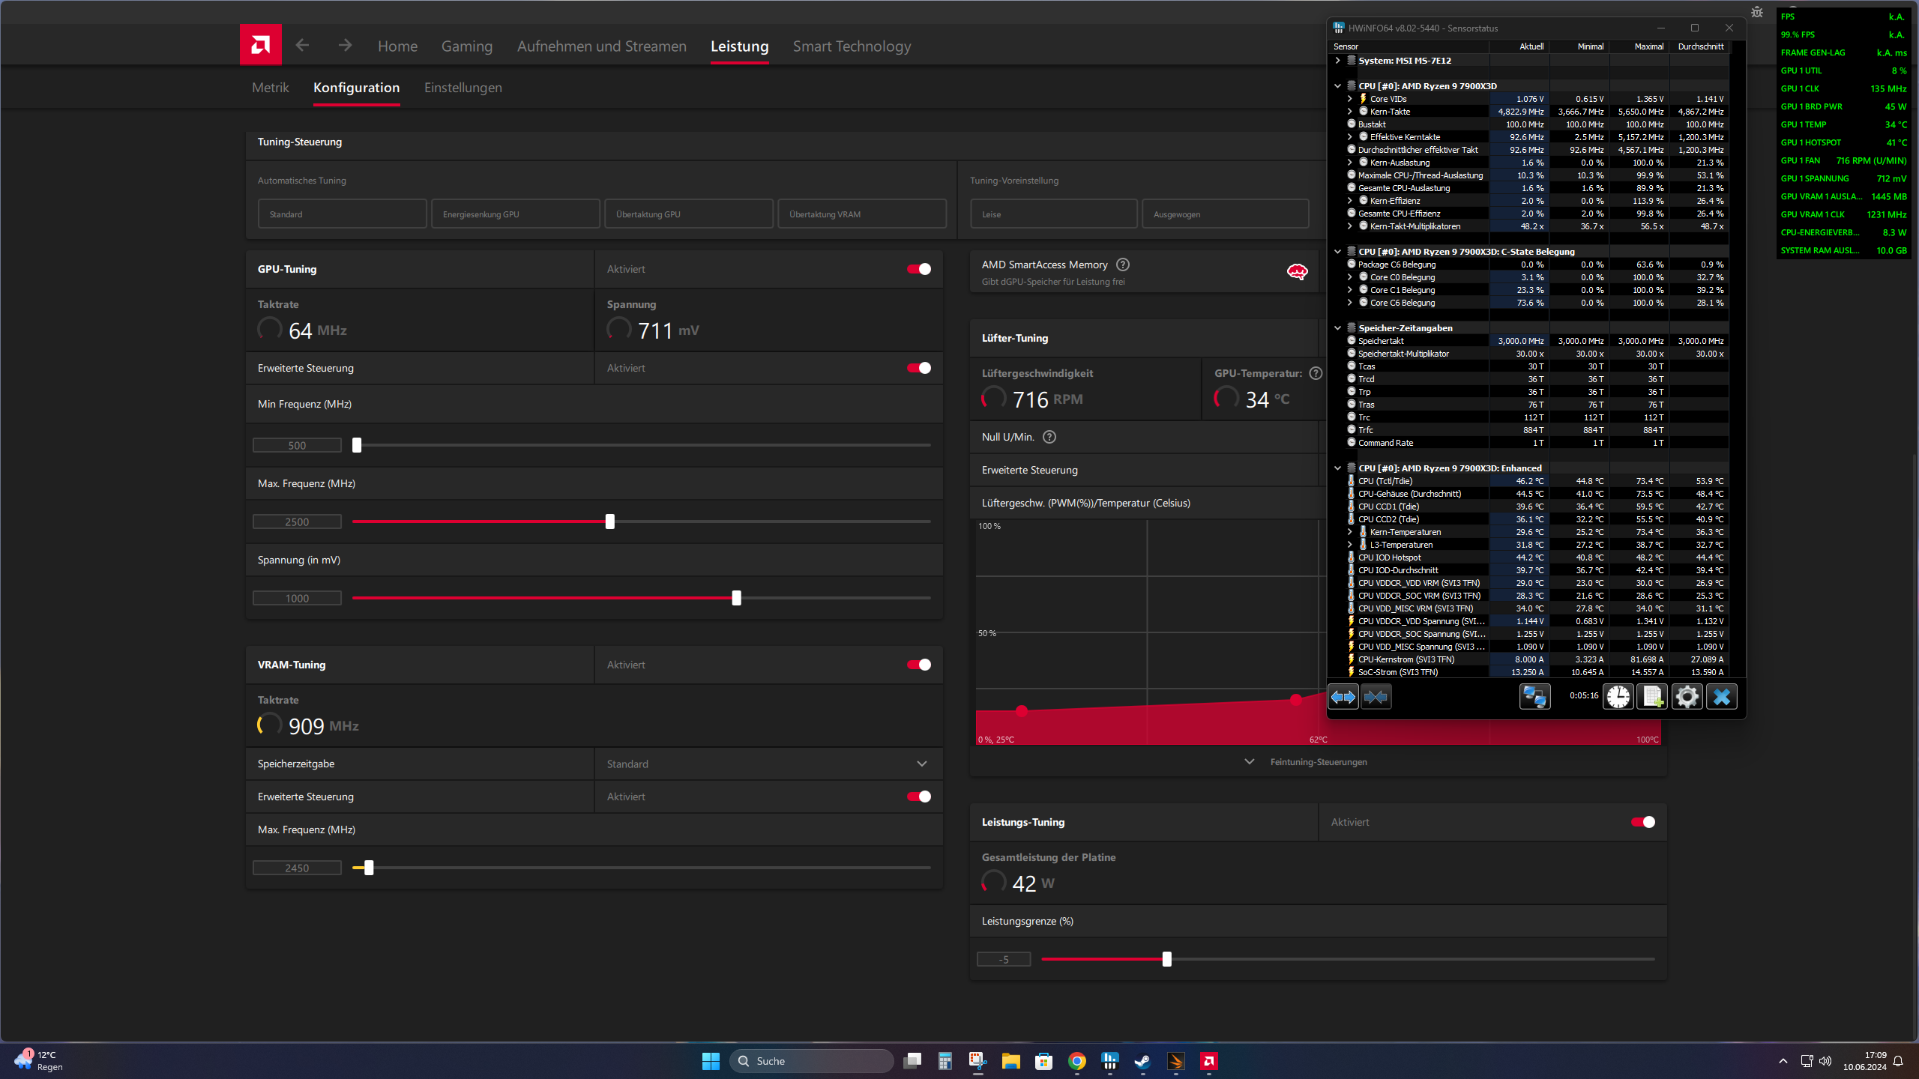Click the AMD logo home icon
Image resolution: width=1919 pixels, height=1079 pixels.
tap(260, 45)
